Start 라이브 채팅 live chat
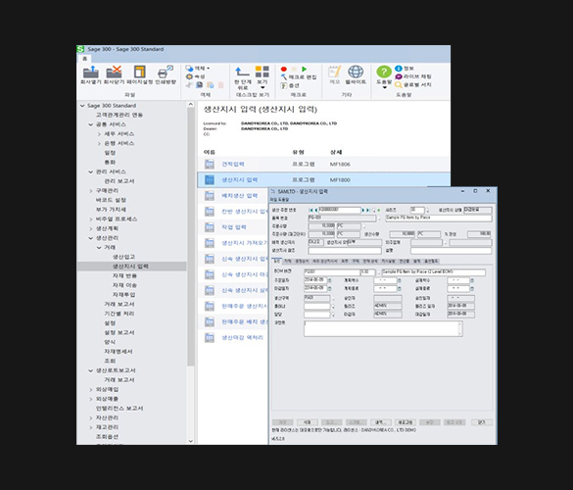The image size is (573, 490). 413,76
